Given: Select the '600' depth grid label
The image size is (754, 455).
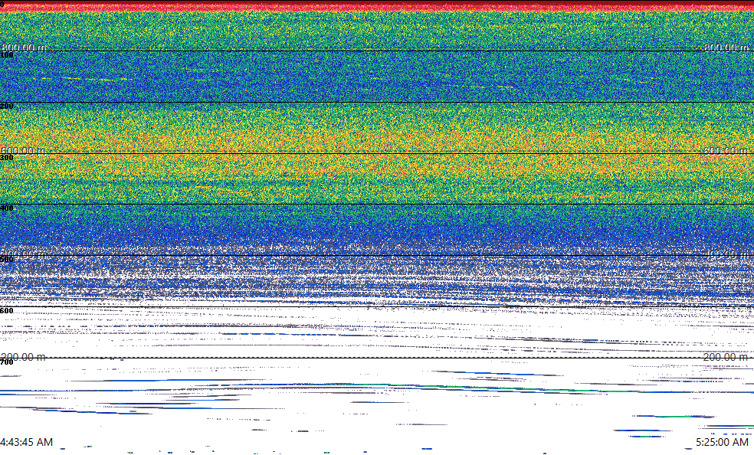Looking at the screenshot, I should (7, 311).
